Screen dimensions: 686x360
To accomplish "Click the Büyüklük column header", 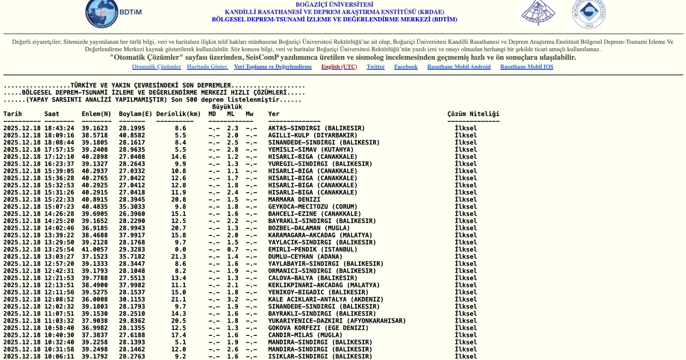I will pyautogui.click(x=227, y=107).
